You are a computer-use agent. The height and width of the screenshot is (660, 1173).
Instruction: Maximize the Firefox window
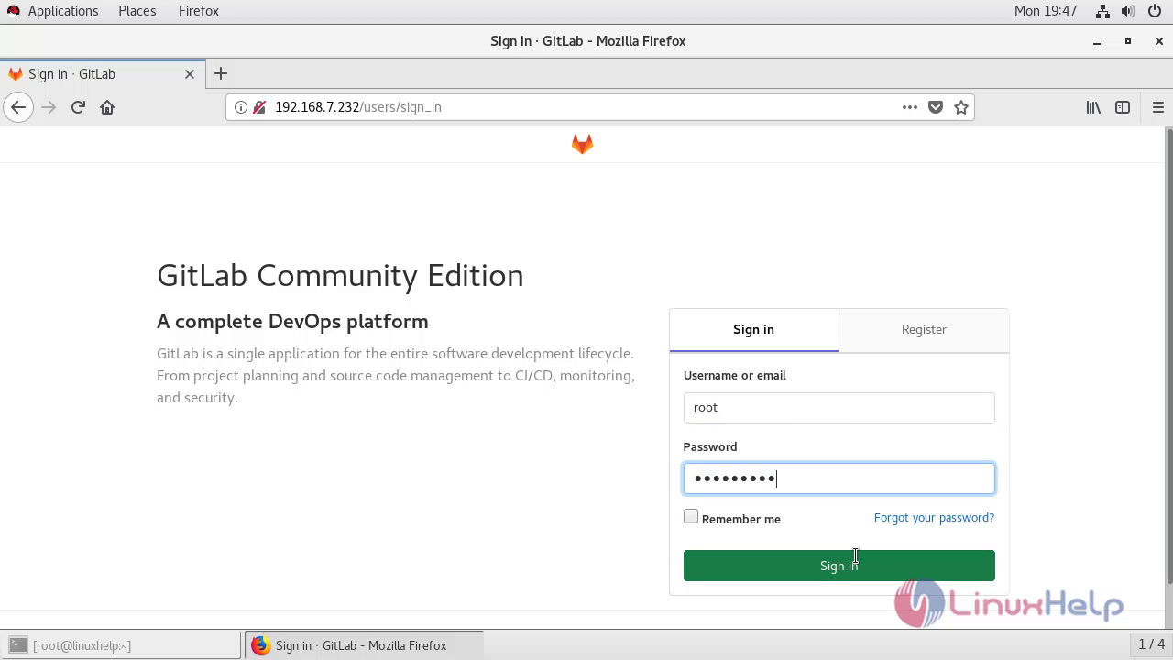[1128, 41]
